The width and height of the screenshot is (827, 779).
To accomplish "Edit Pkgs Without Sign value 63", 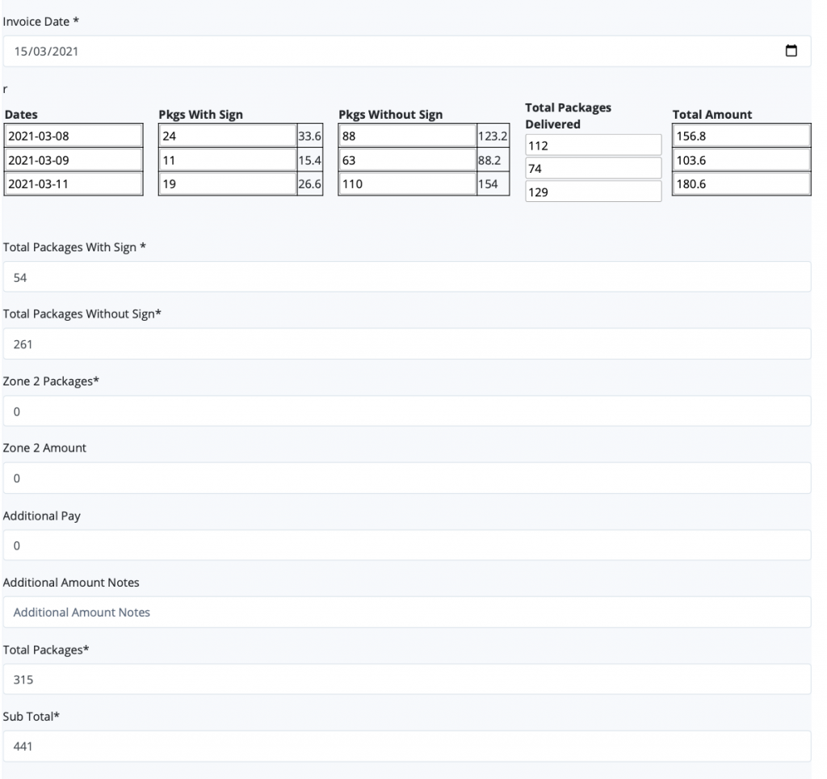I will (x=408, y=160).
